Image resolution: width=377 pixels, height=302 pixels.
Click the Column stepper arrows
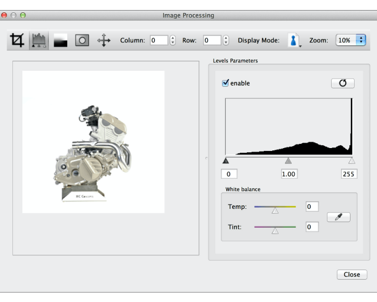tap(173, 40)
